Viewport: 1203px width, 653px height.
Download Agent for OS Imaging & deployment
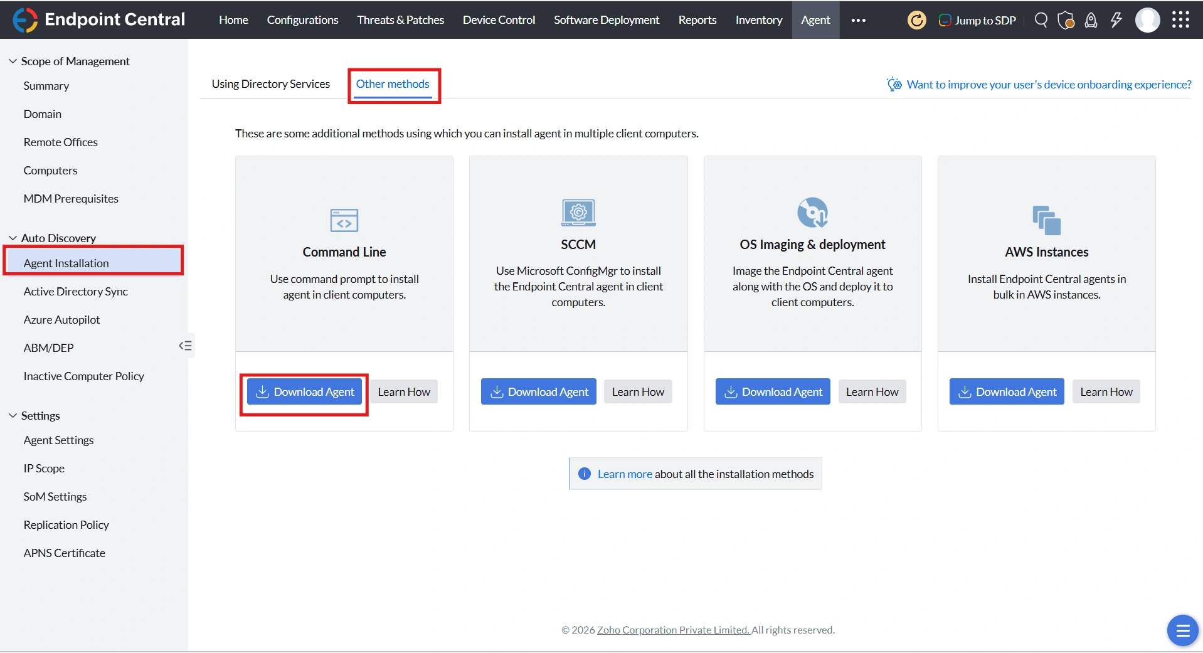tap(773, 391)
